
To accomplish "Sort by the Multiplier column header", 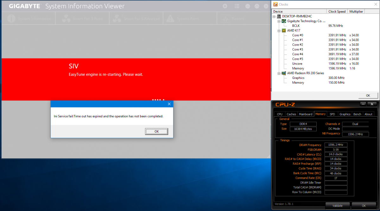I will (x=356, y=11).
